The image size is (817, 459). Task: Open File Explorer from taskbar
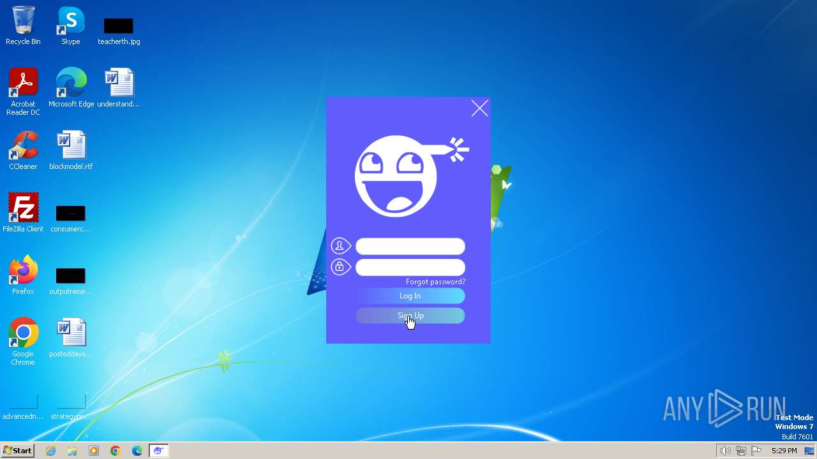[72, 451]
